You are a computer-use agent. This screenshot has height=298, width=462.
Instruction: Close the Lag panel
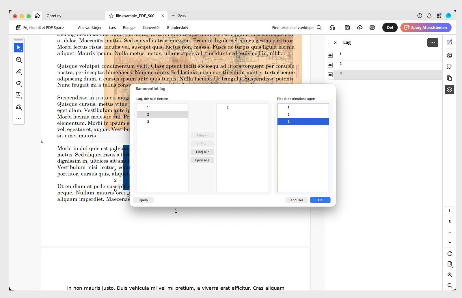pos(335,43)
